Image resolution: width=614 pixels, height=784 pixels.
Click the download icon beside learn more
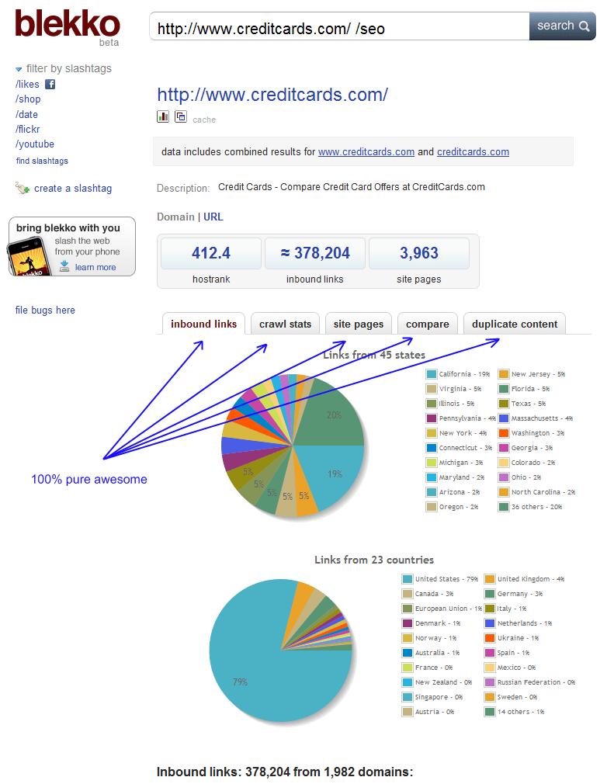pyautogui.click(x=64, y=266)
